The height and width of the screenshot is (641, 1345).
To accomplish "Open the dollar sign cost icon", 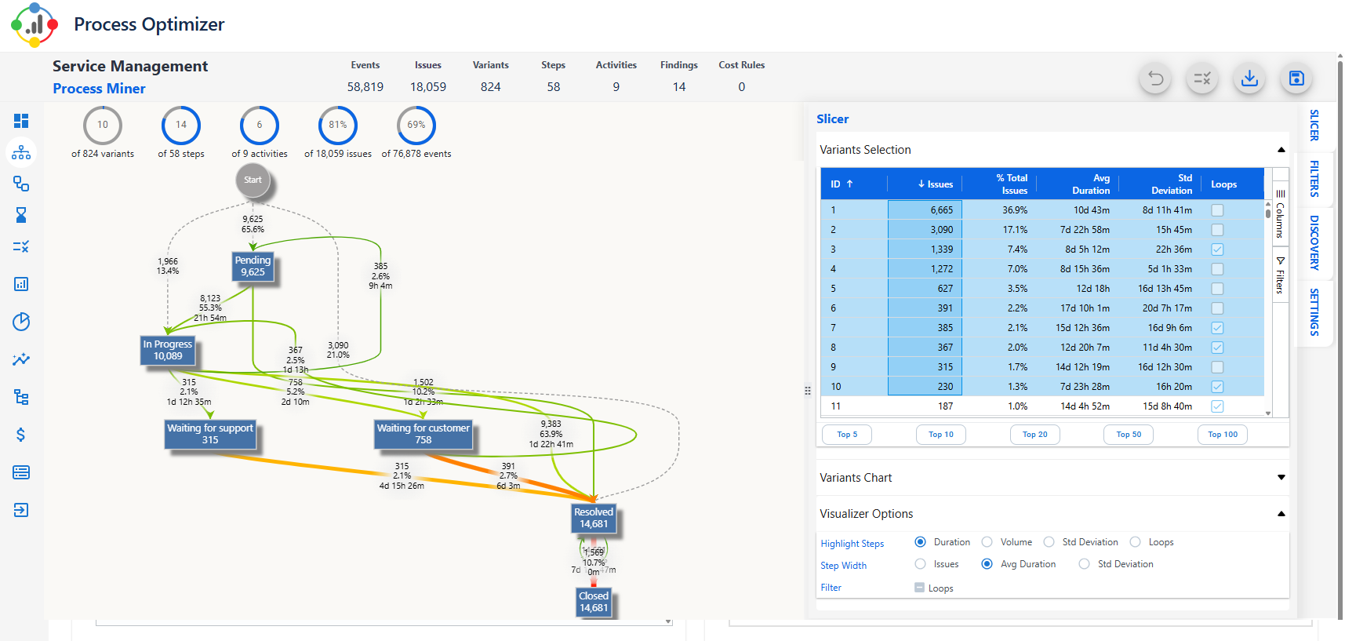I will (21, 435).
